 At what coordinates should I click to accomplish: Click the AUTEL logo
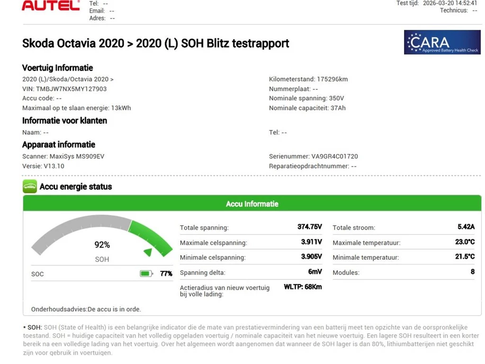[51, 6]
